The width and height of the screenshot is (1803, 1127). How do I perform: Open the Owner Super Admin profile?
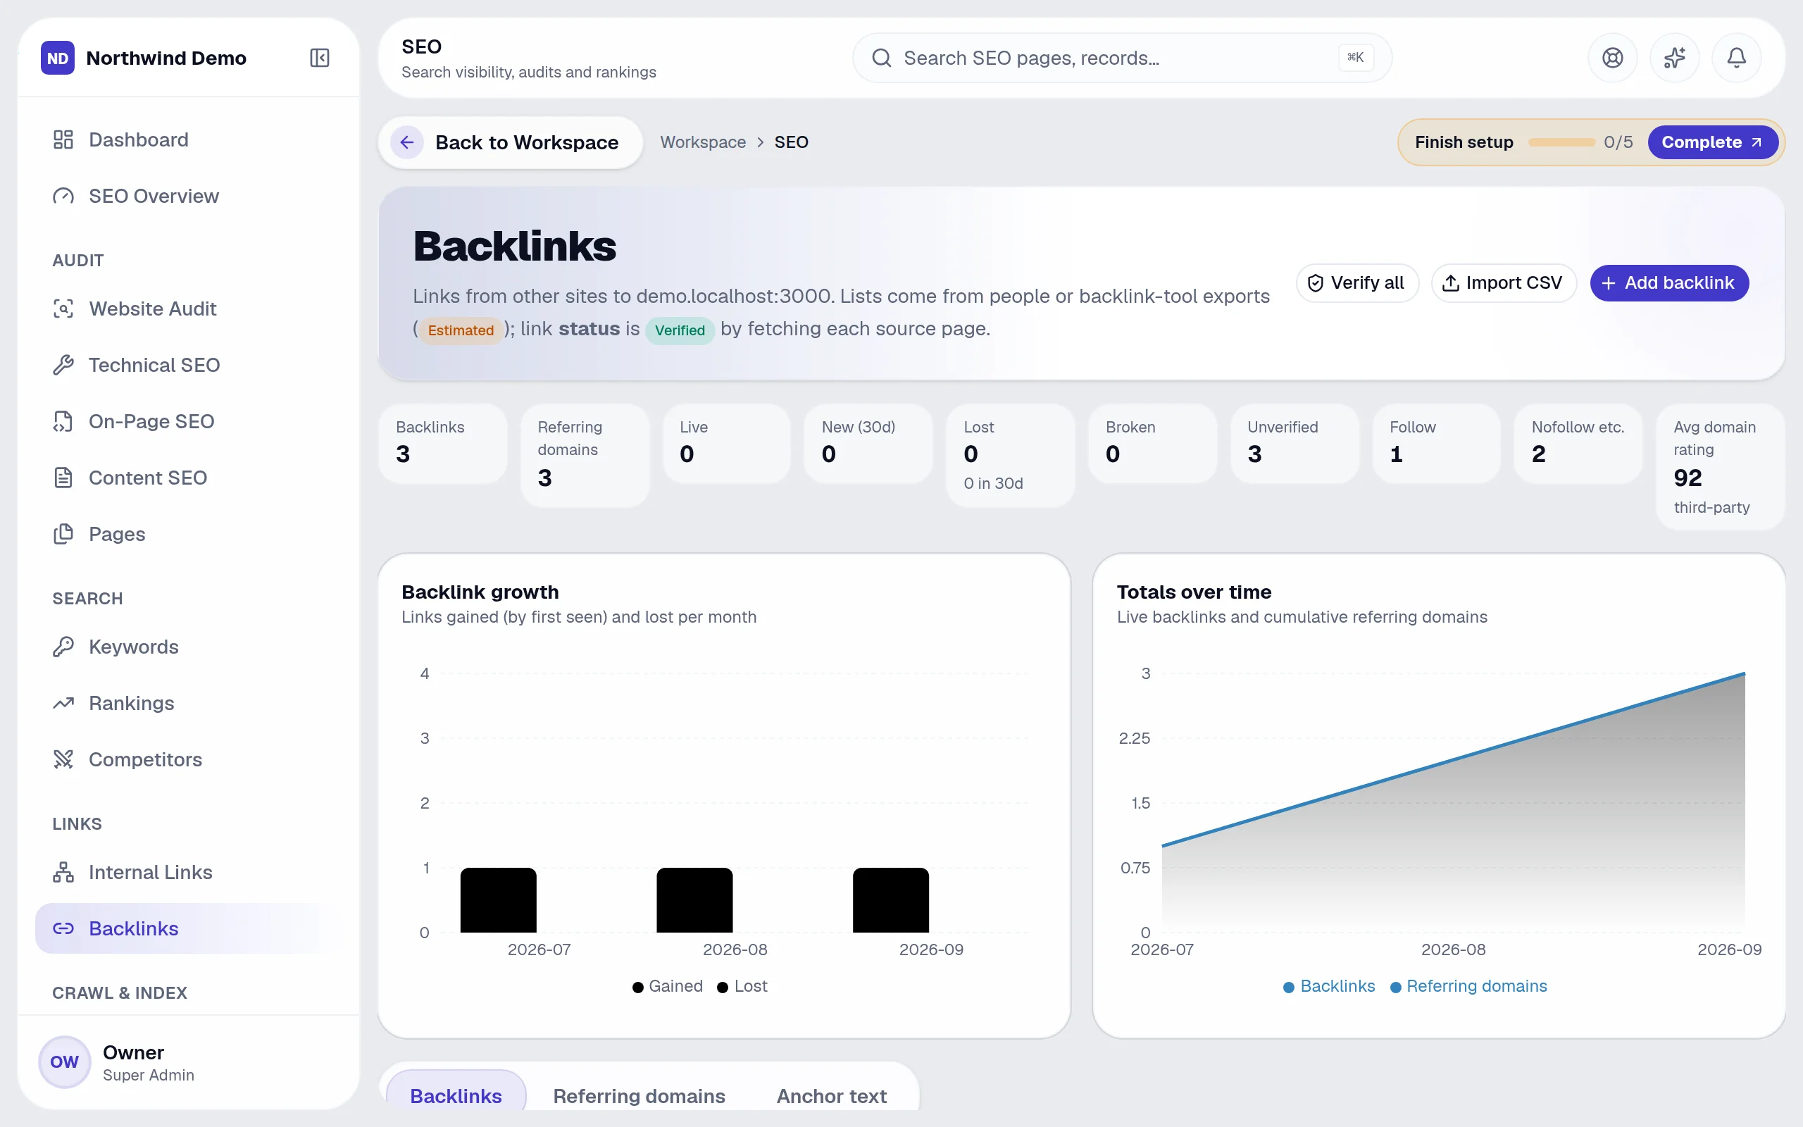tap(189, 1062)
